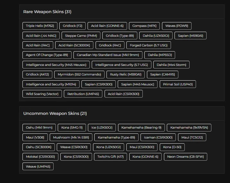Select Dahlia (UZK50GI) skin tag

[156, 36]
